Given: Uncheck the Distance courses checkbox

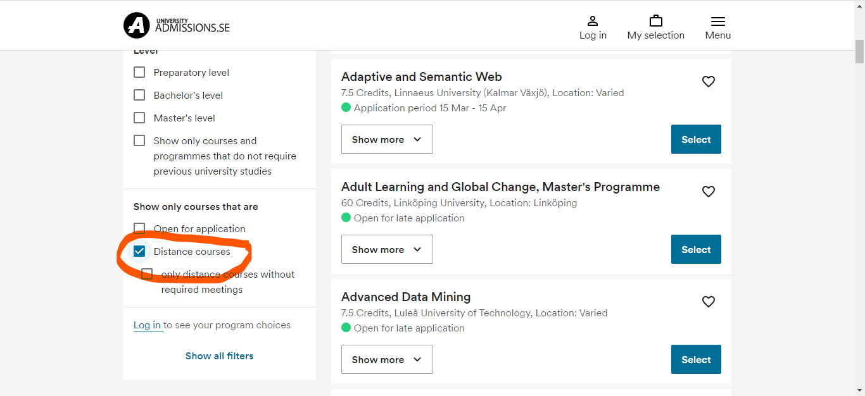Looking at the screenshot, I should pos(139,251).
